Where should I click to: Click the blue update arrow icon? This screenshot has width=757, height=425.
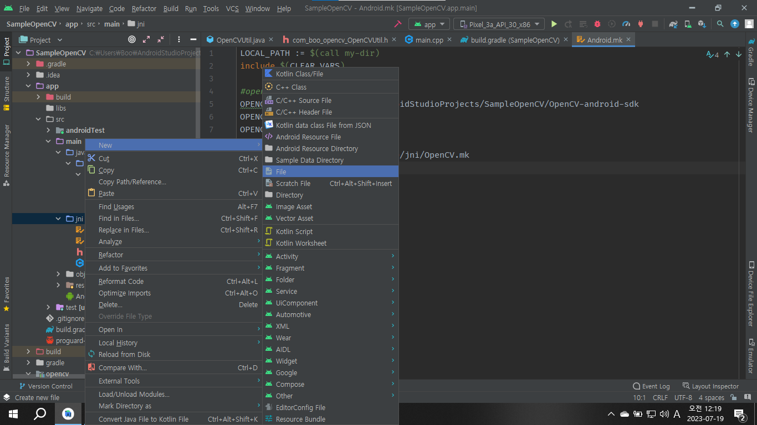pos(735,24)
